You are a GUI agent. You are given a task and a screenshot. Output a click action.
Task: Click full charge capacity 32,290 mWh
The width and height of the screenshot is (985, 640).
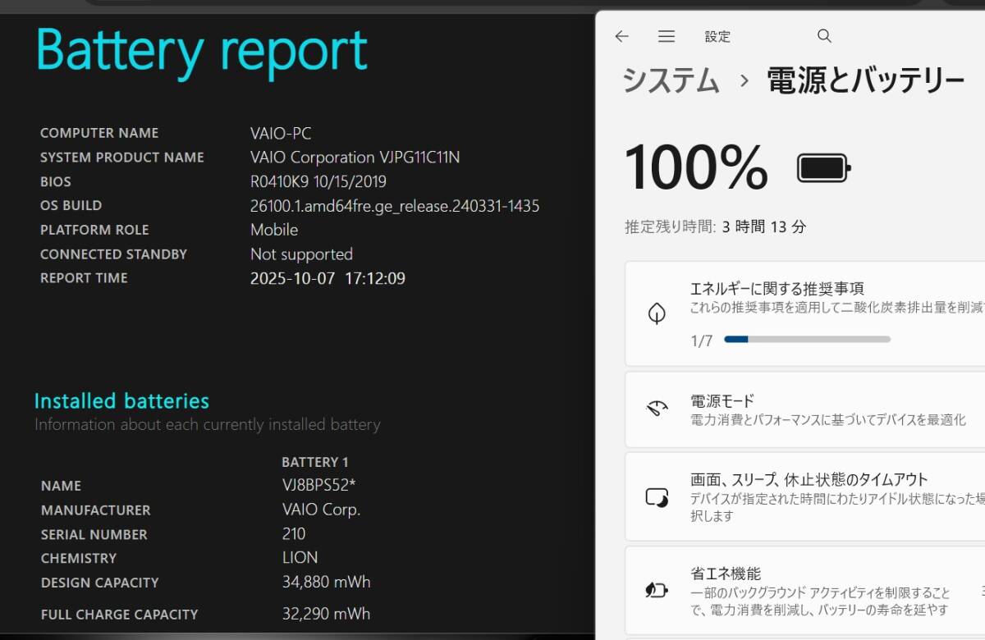(326, 614)
